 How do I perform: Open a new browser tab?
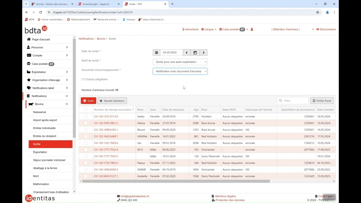coord(172,4)
